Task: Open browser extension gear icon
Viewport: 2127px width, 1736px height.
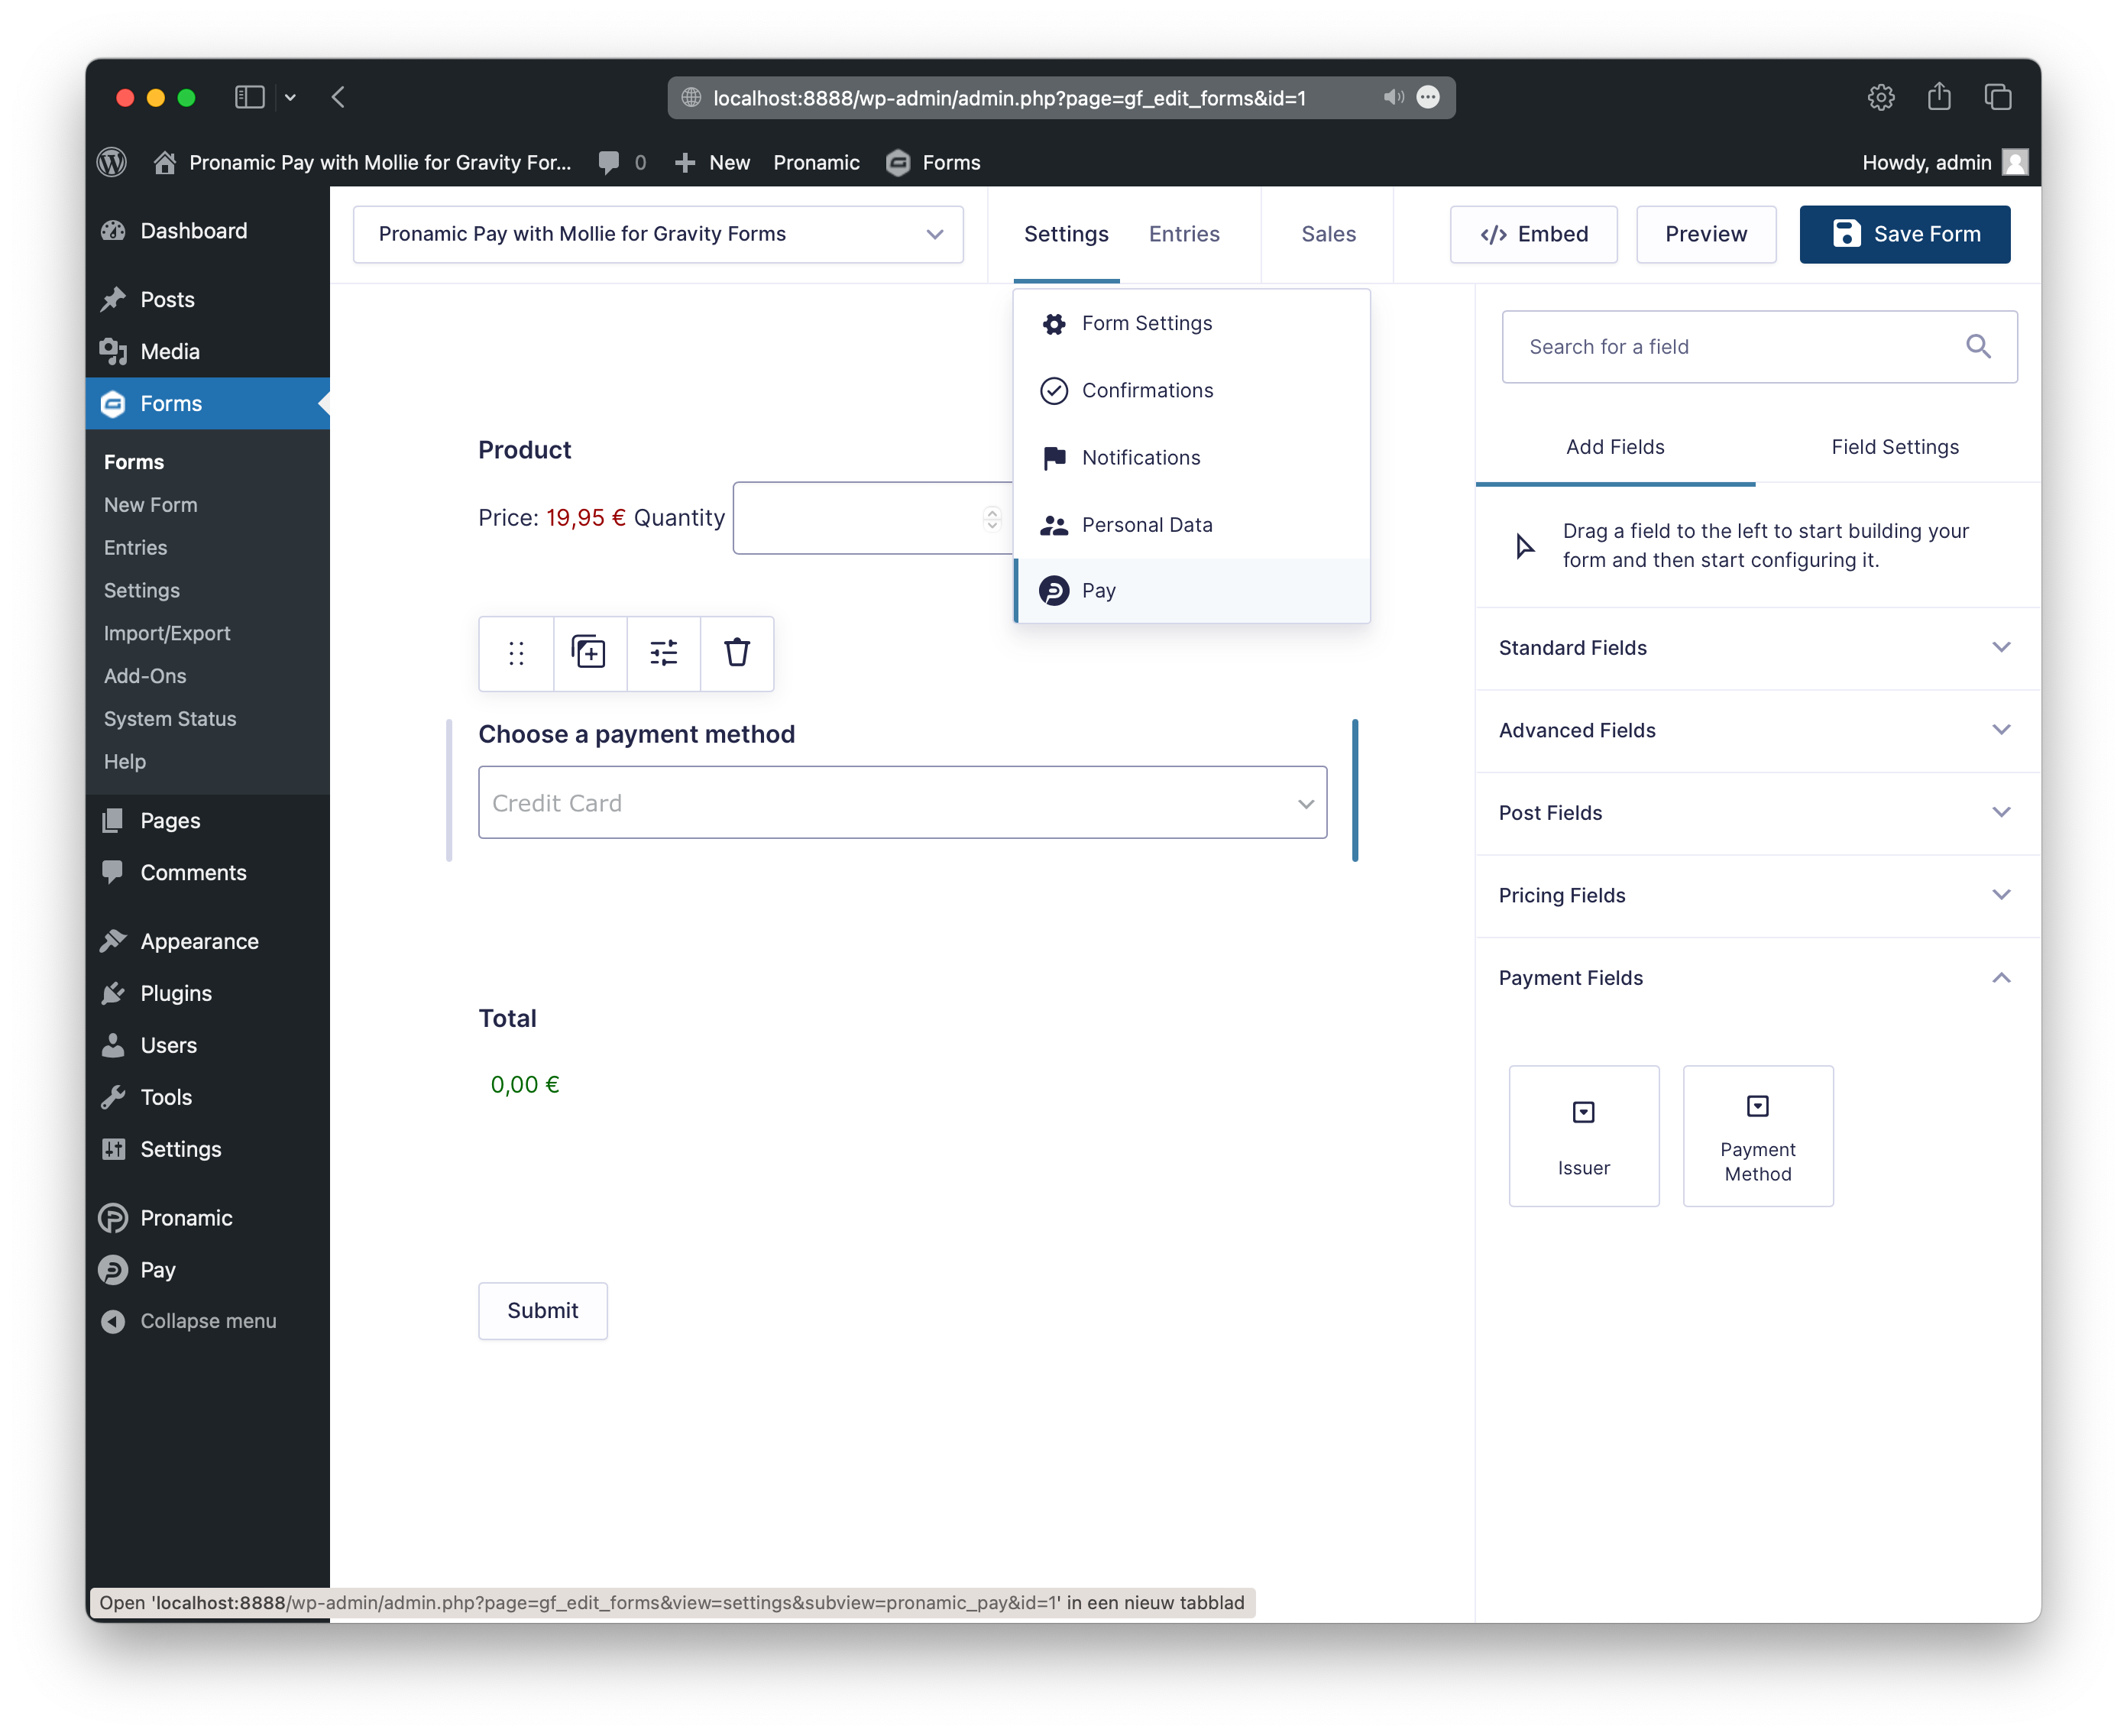Action: [x=1880, y=97]
